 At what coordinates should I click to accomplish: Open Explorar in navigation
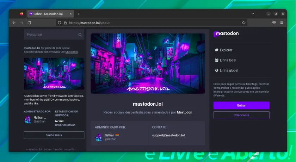[223, 50]
